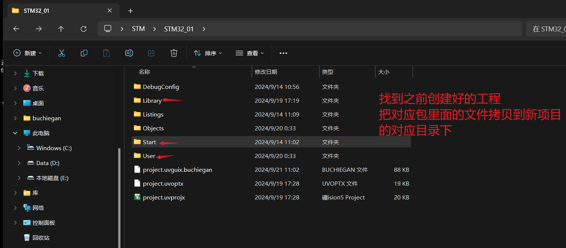This screenshot has width=566, height=248.
Task: Click the Rename icon in toolbar
Action: (129, 53)
